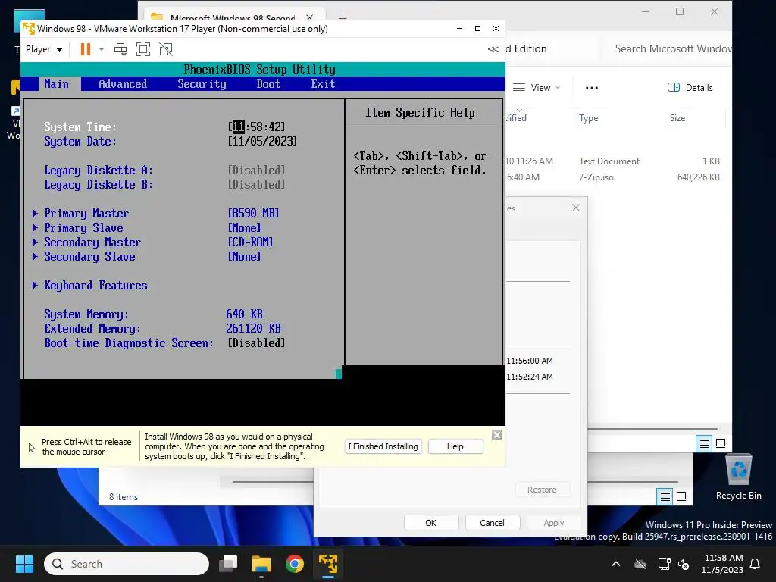Image resolution: width=776 pixels, height=582 pixels.
Task: Close the Microsoft Windows 98 Explorer tab
Action: (x=309, y=18)
